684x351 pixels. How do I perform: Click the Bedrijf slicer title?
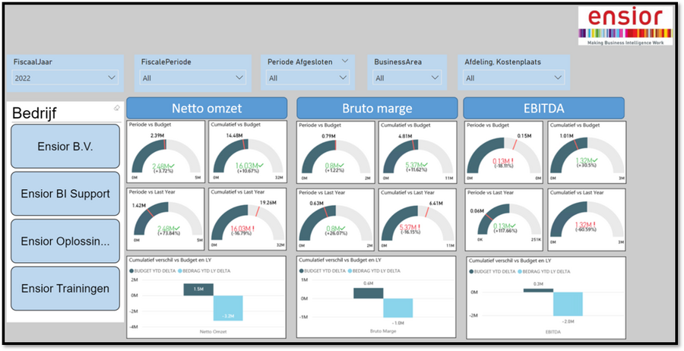34,113
